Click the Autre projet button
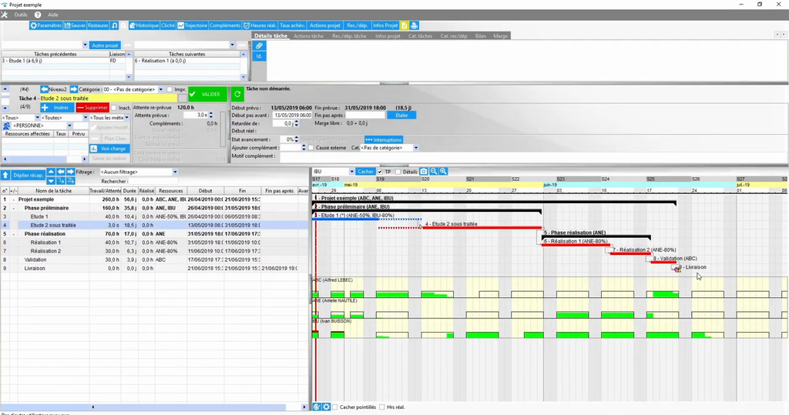 pos(105,45)
